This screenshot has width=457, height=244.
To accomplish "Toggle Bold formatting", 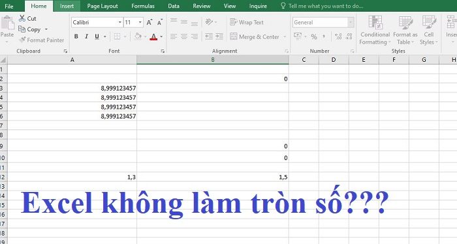I will point(76,36).
